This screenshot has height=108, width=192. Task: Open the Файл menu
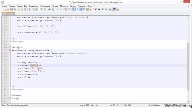tap(4, 6)
